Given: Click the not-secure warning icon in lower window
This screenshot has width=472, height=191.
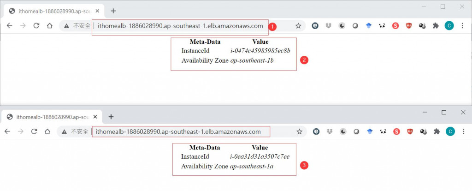Looking at the screenshot, I should pos(65,131).
